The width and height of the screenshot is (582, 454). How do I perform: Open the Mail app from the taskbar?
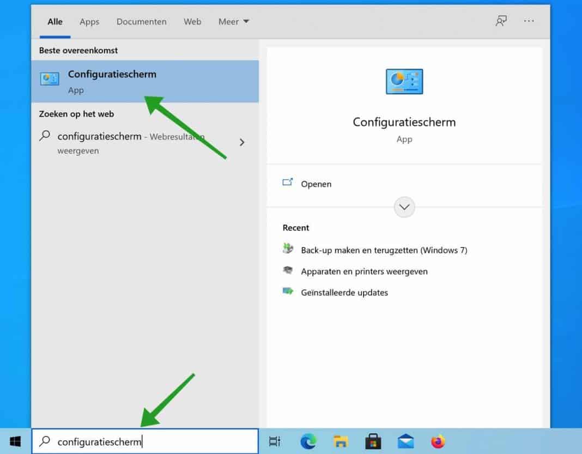tap(404, 441)
